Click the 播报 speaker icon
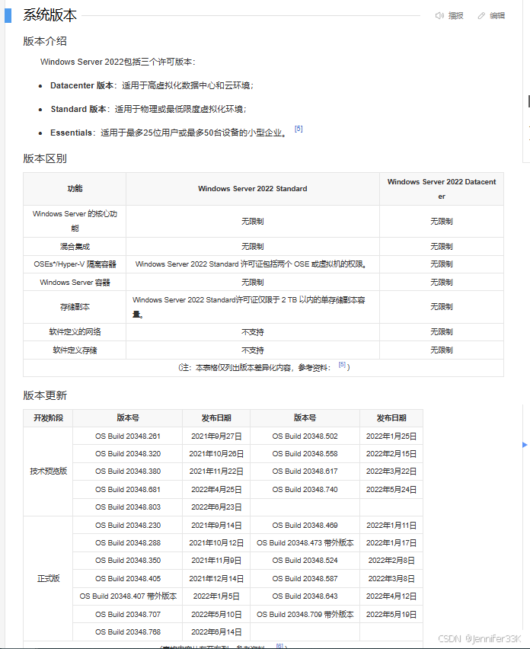This screenshot has width=530, height=649. coord(439,16)
